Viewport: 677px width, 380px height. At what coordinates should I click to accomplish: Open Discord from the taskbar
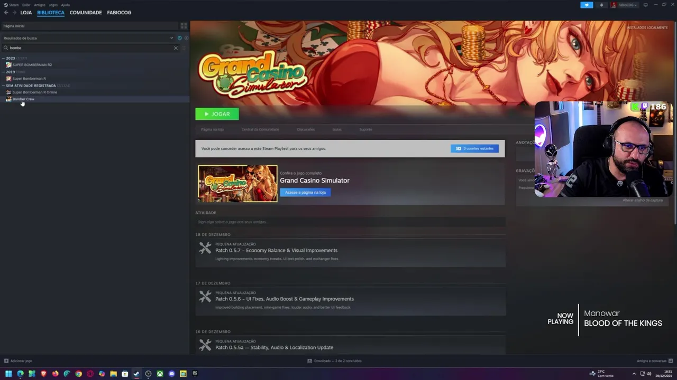pyautogui.click(x=171, y=374)
